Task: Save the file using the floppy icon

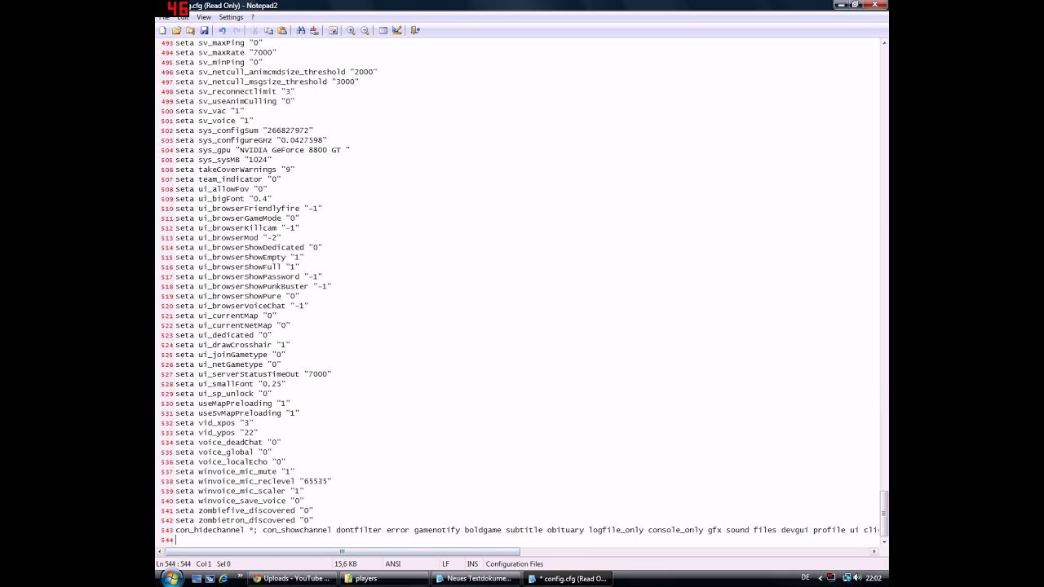Action: click(204, 30)
